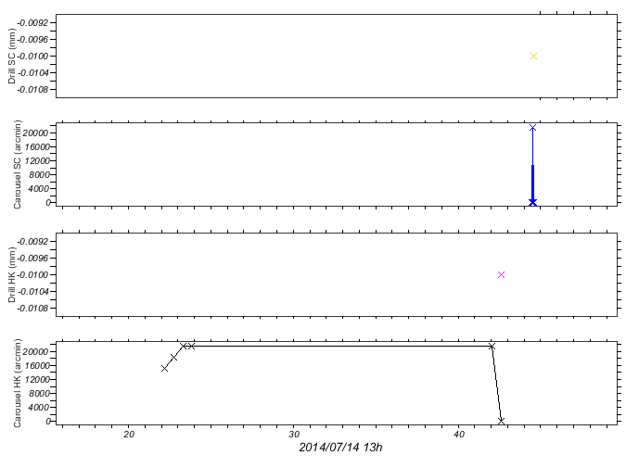626x468 pixels.
Task: Click "-0.0108" tick on Drill HK axis
Action: (x=32, y=308)
